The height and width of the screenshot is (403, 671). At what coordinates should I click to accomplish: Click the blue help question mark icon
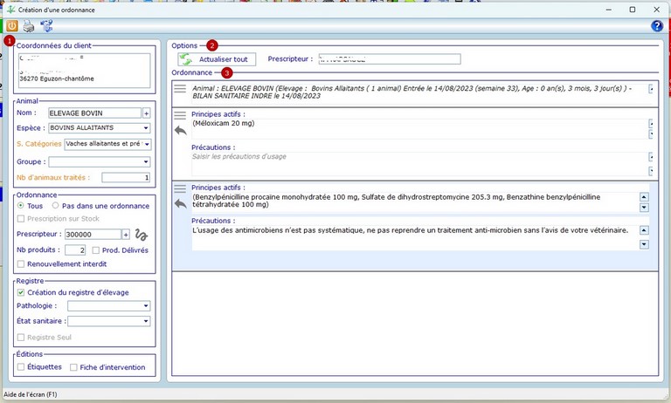click(657, 26)
